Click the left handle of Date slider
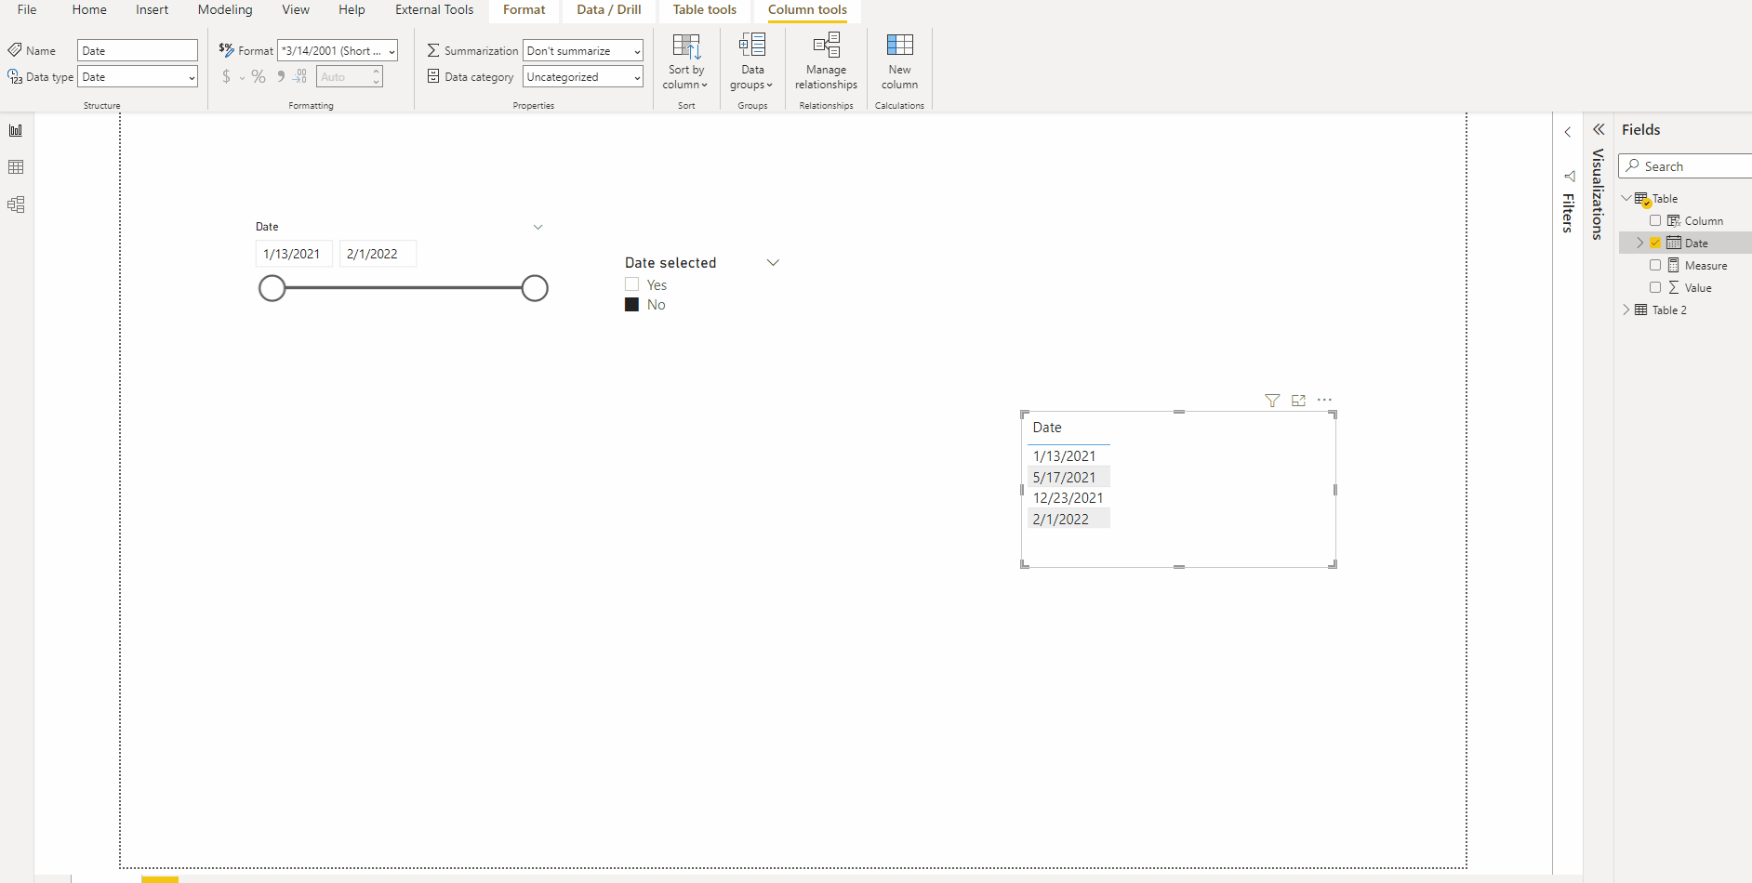The height and width of the screenshot is (883, 1752). click(x=272, y=288)
